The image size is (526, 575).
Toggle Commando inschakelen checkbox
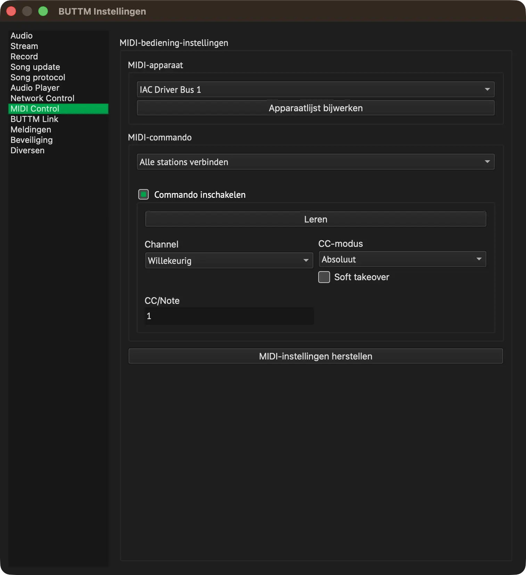pos(143,194)
